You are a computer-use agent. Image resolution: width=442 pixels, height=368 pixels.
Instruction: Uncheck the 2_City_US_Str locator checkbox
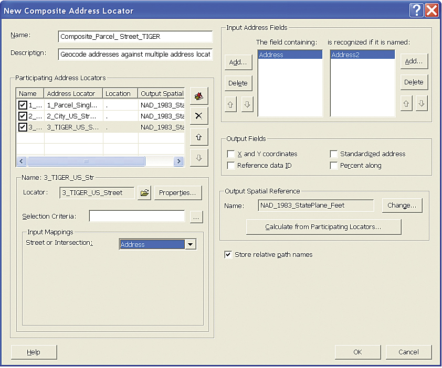pos(23,116)
